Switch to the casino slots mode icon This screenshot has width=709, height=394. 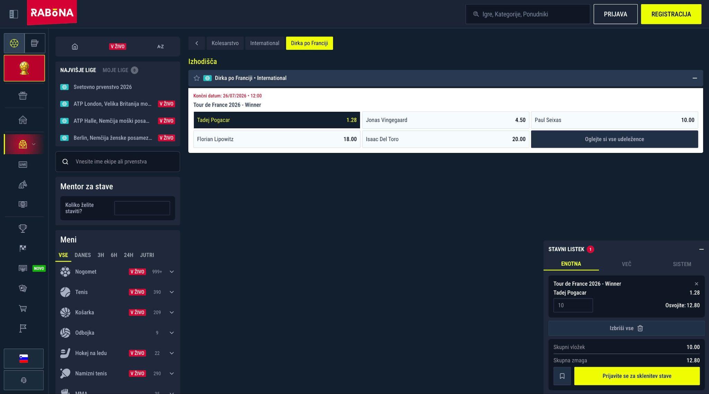(x=35, y=43)
